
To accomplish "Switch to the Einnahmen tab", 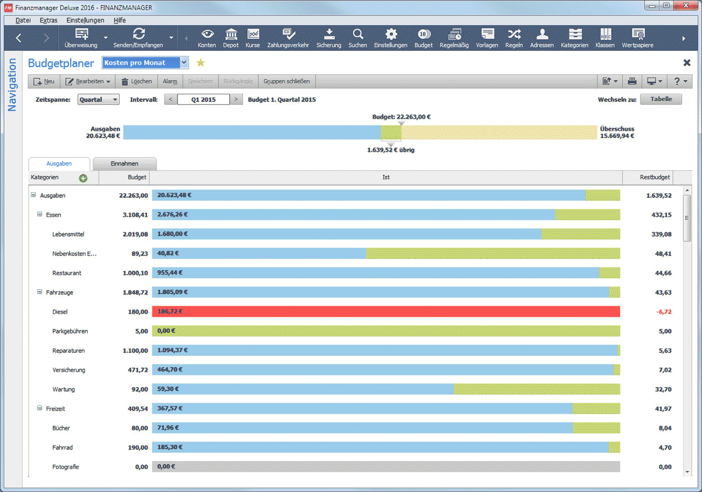I will point(124,164).
